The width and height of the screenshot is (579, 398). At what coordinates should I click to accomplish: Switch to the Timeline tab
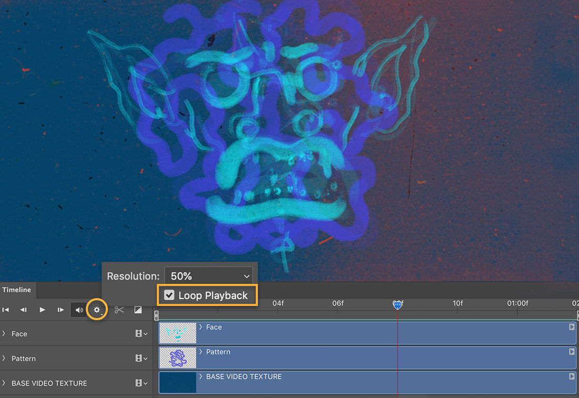click(17, 290)
